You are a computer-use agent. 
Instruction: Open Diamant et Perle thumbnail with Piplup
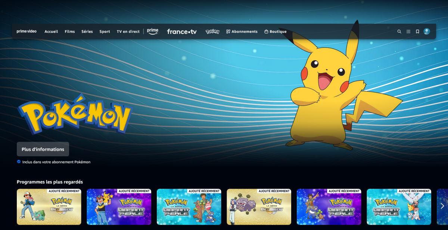point(399,207)
